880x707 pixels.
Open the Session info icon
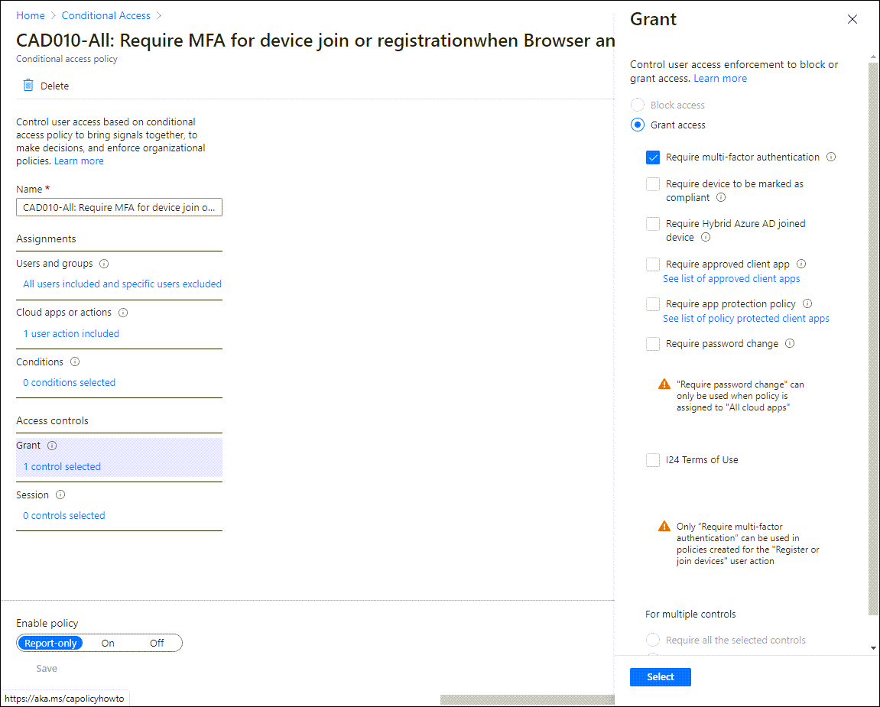point(60,495)
